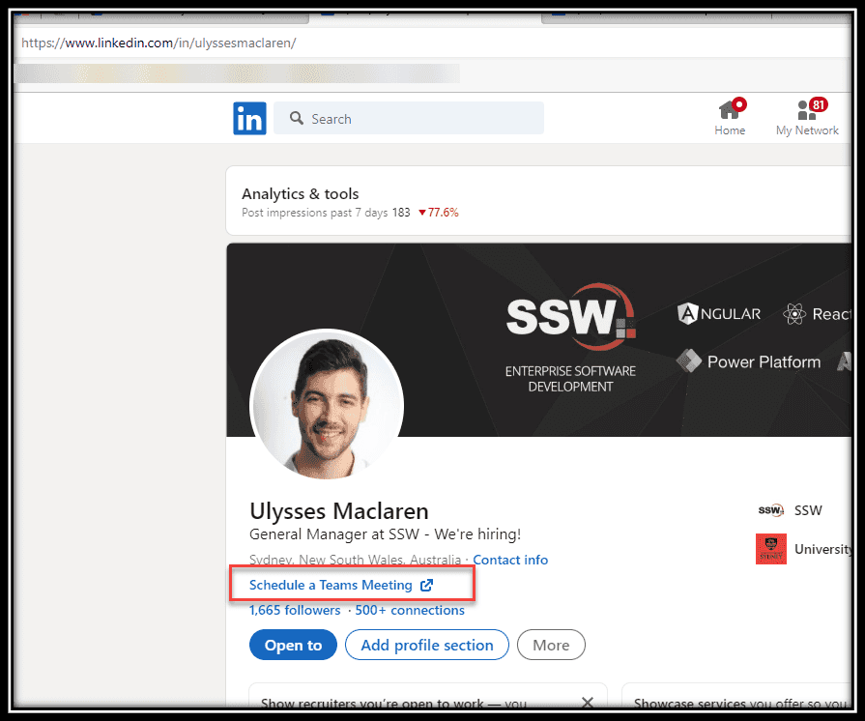Screen dimensions: 865x721
Task: Expand the 'Open to' options
Action: 293,645
